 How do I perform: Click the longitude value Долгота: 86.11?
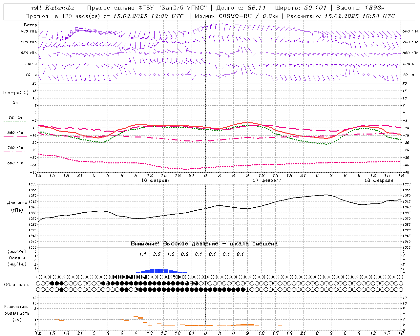(241, 8)
